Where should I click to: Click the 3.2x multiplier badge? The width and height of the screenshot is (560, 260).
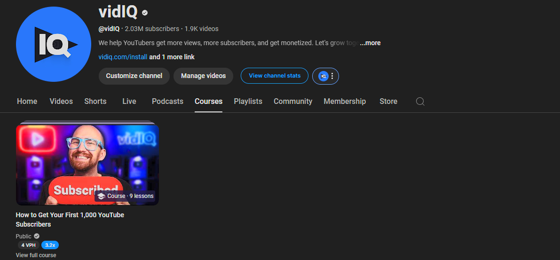pyautogui.click(x=50, y=245)
